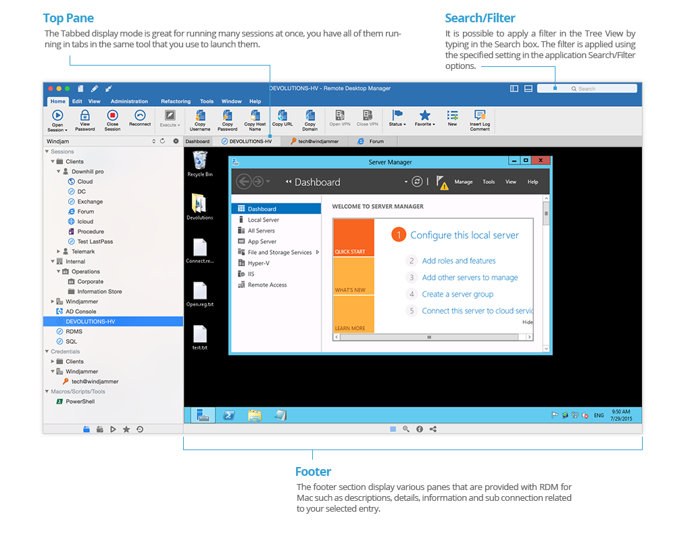Open the Tools menu in Remote Desktop Manager

point(207,101)
